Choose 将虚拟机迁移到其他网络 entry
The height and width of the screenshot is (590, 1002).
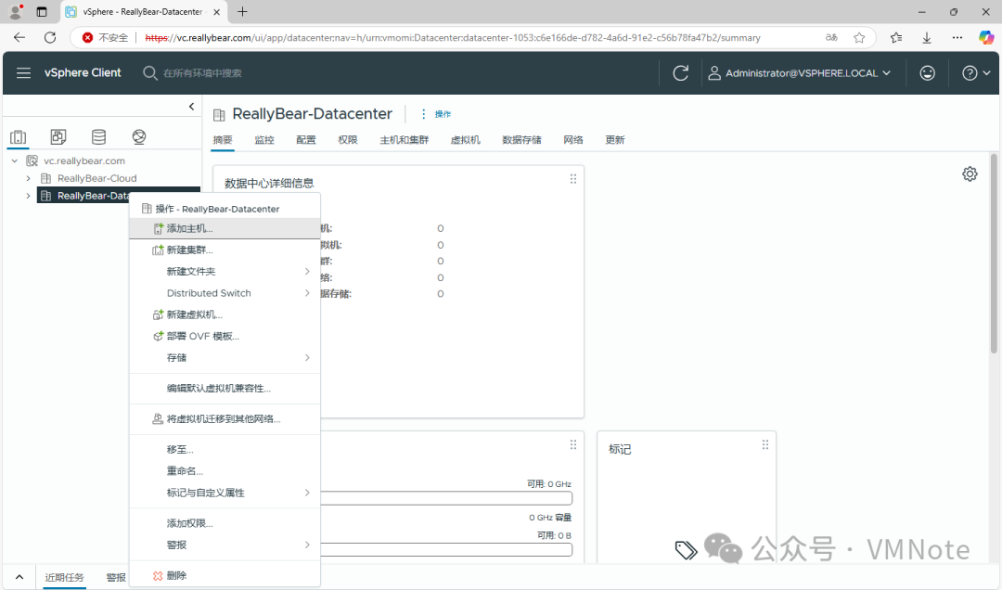225,419
